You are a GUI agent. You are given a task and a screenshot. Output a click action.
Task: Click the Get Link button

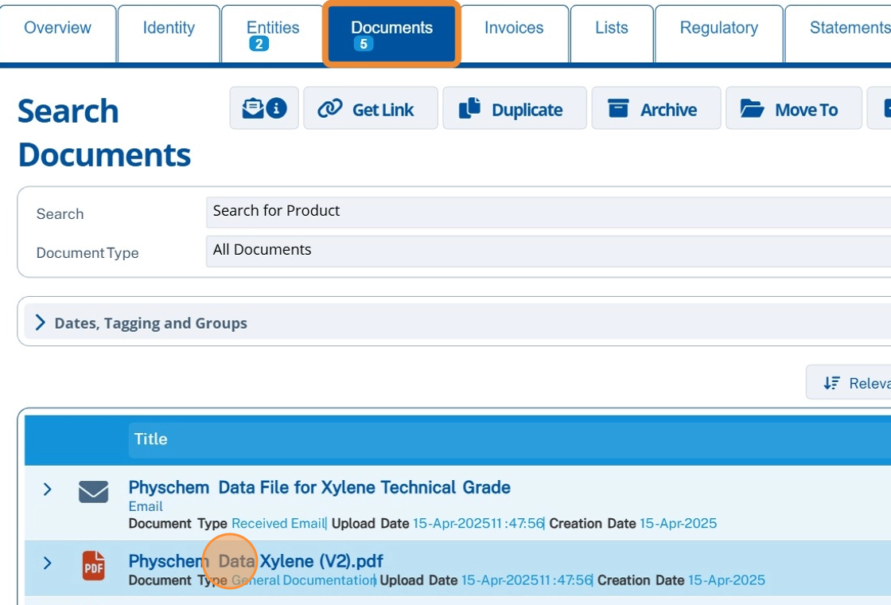point(370,109)
